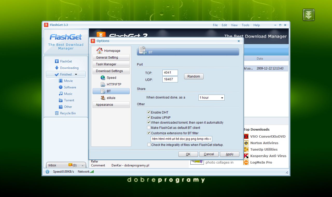The image size is (332, 197).
Task: Click Cancel in the Options dialog
Action: tap(209, 154)
